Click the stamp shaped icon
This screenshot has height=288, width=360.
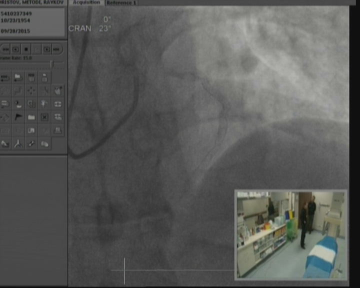tap(57, 130)
